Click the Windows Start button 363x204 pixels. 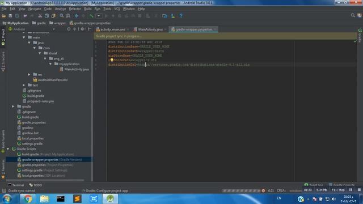click(7, 199)
